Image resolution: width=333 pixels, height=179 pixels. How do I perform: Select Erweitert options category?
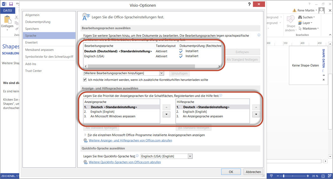(x=49, y=43)
